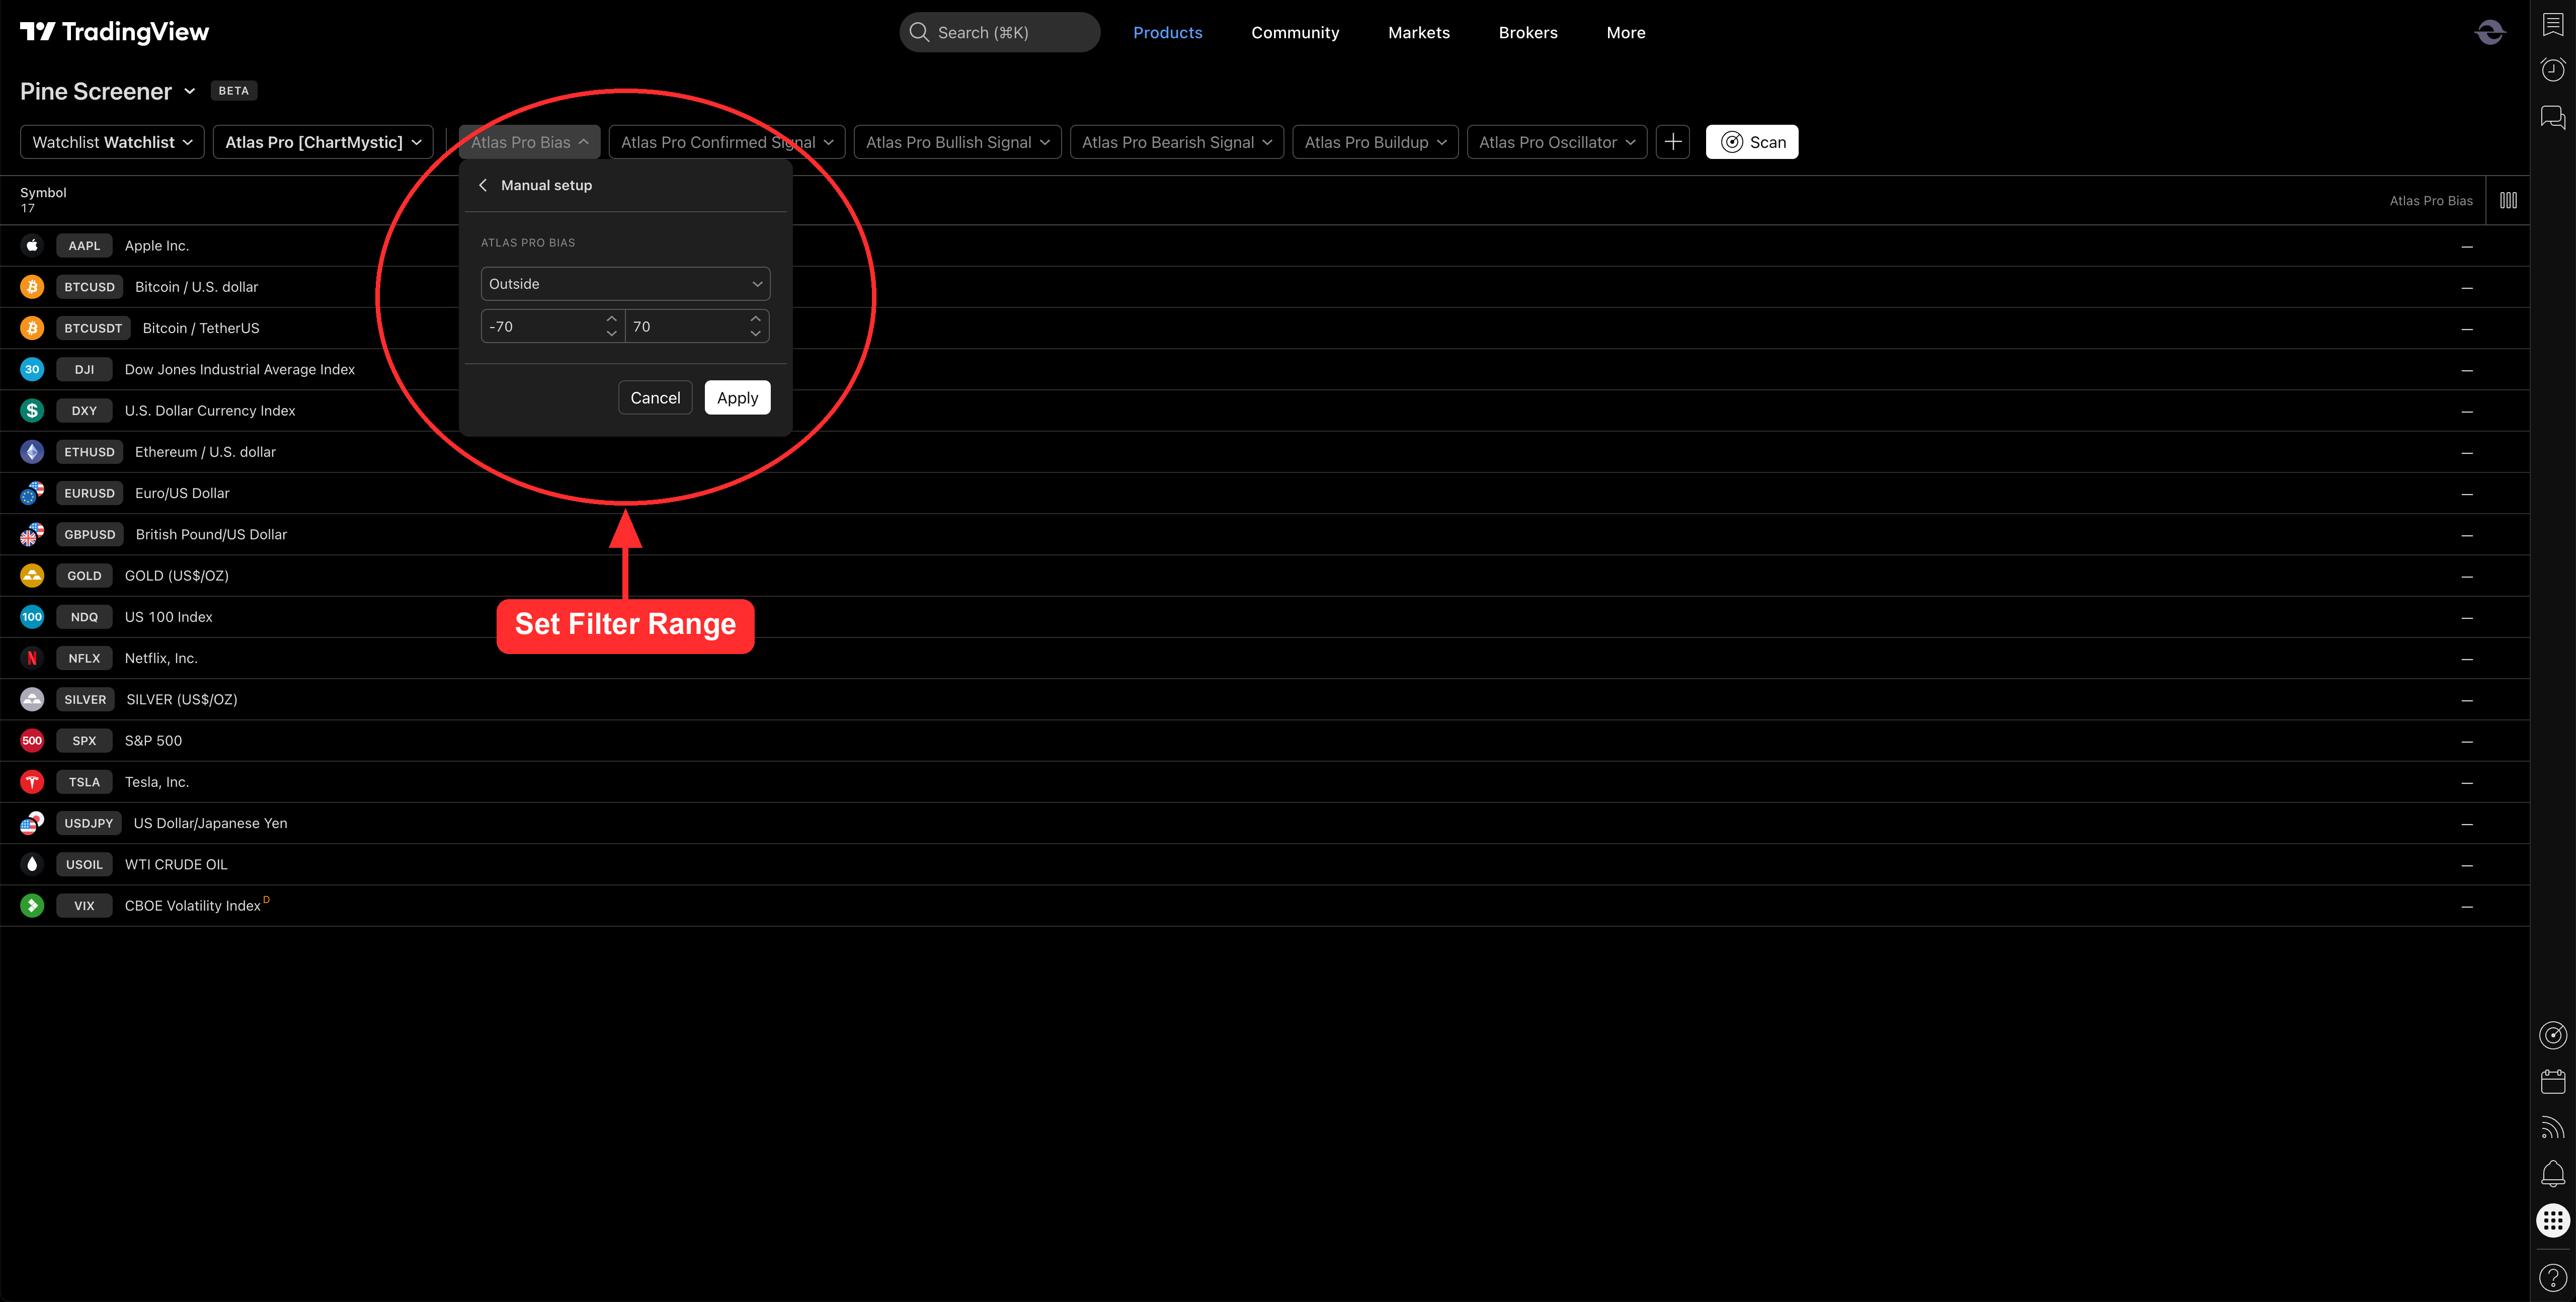The height and width of the screenshot is (1302, 2576).
Task: Click the Symbol column header
Action: pyautogui.click(x=43, y=193)
